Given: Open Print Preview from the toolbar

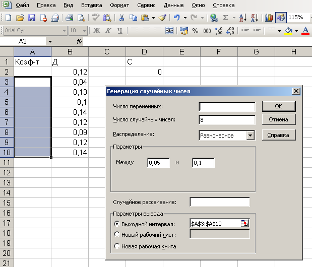Looking at the screenshot, I should tap(81, 18).
